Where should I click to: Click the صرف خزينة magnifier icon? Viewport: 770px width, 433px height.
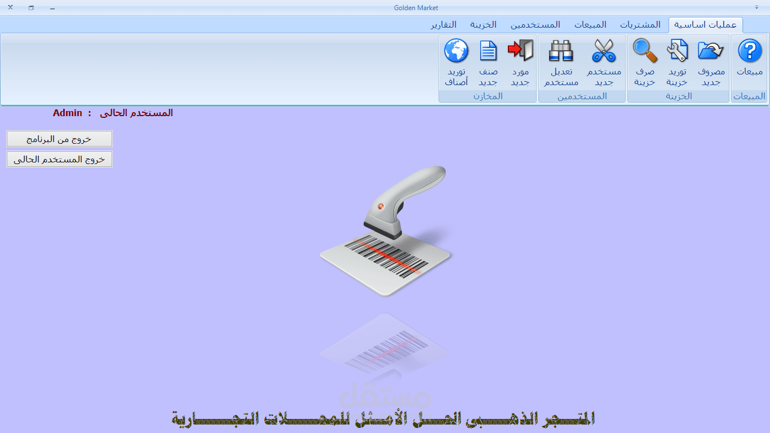coord(645,63)
